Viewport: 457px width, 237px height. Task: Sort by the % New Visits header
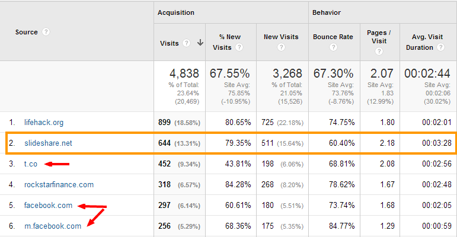[x=227, y=42]
